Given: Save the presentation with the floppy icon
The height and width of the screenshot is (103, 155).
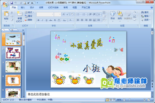Looking at the screenshot, I should pyautogui.click(x=12, y=3).
